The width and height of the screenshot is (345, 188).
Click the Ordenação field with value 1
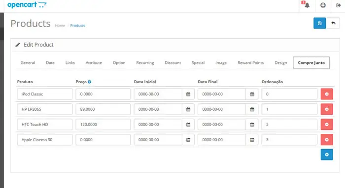pyautogui.click(x=289, y=109)
